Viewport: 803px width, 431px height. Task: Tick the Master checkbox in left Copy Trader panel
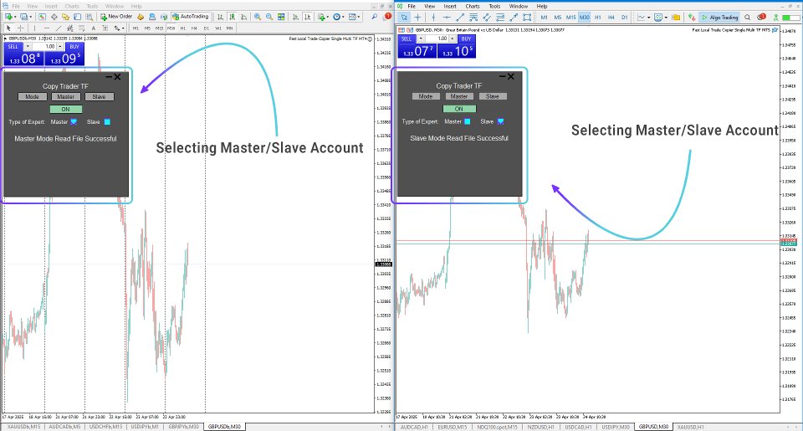coord(74,122)
